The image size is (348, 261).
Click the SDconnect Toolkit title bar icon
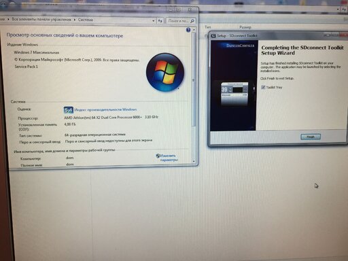pyautogui.click(x=213, y=36)
